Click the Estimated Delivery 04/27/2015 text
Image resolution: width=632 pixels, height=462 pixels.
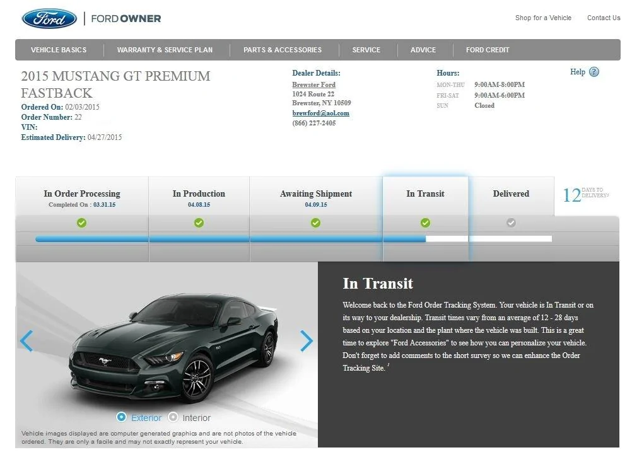71,137
